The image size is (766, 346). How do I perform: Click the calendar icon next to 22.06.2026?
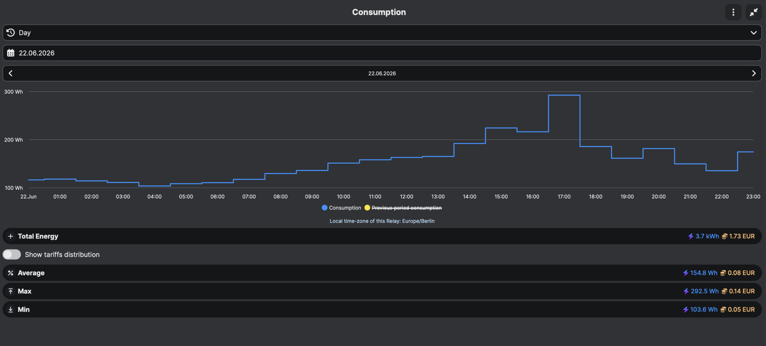pos(10,53)
